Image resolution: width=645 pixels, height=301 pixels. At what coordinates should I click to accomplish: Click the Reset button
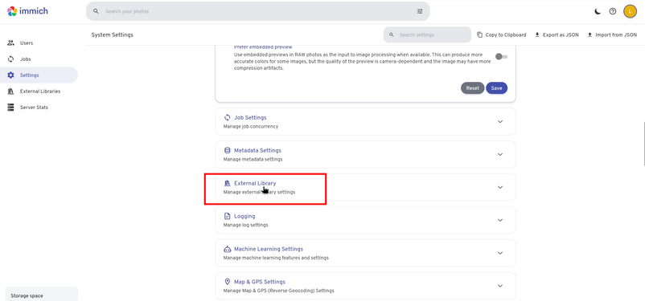click(x=472, y=87)
